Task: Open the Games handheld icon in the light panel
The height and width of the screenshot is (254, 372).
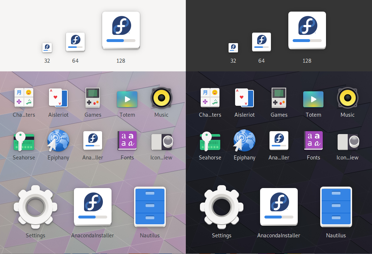Action: coord(93,97)
